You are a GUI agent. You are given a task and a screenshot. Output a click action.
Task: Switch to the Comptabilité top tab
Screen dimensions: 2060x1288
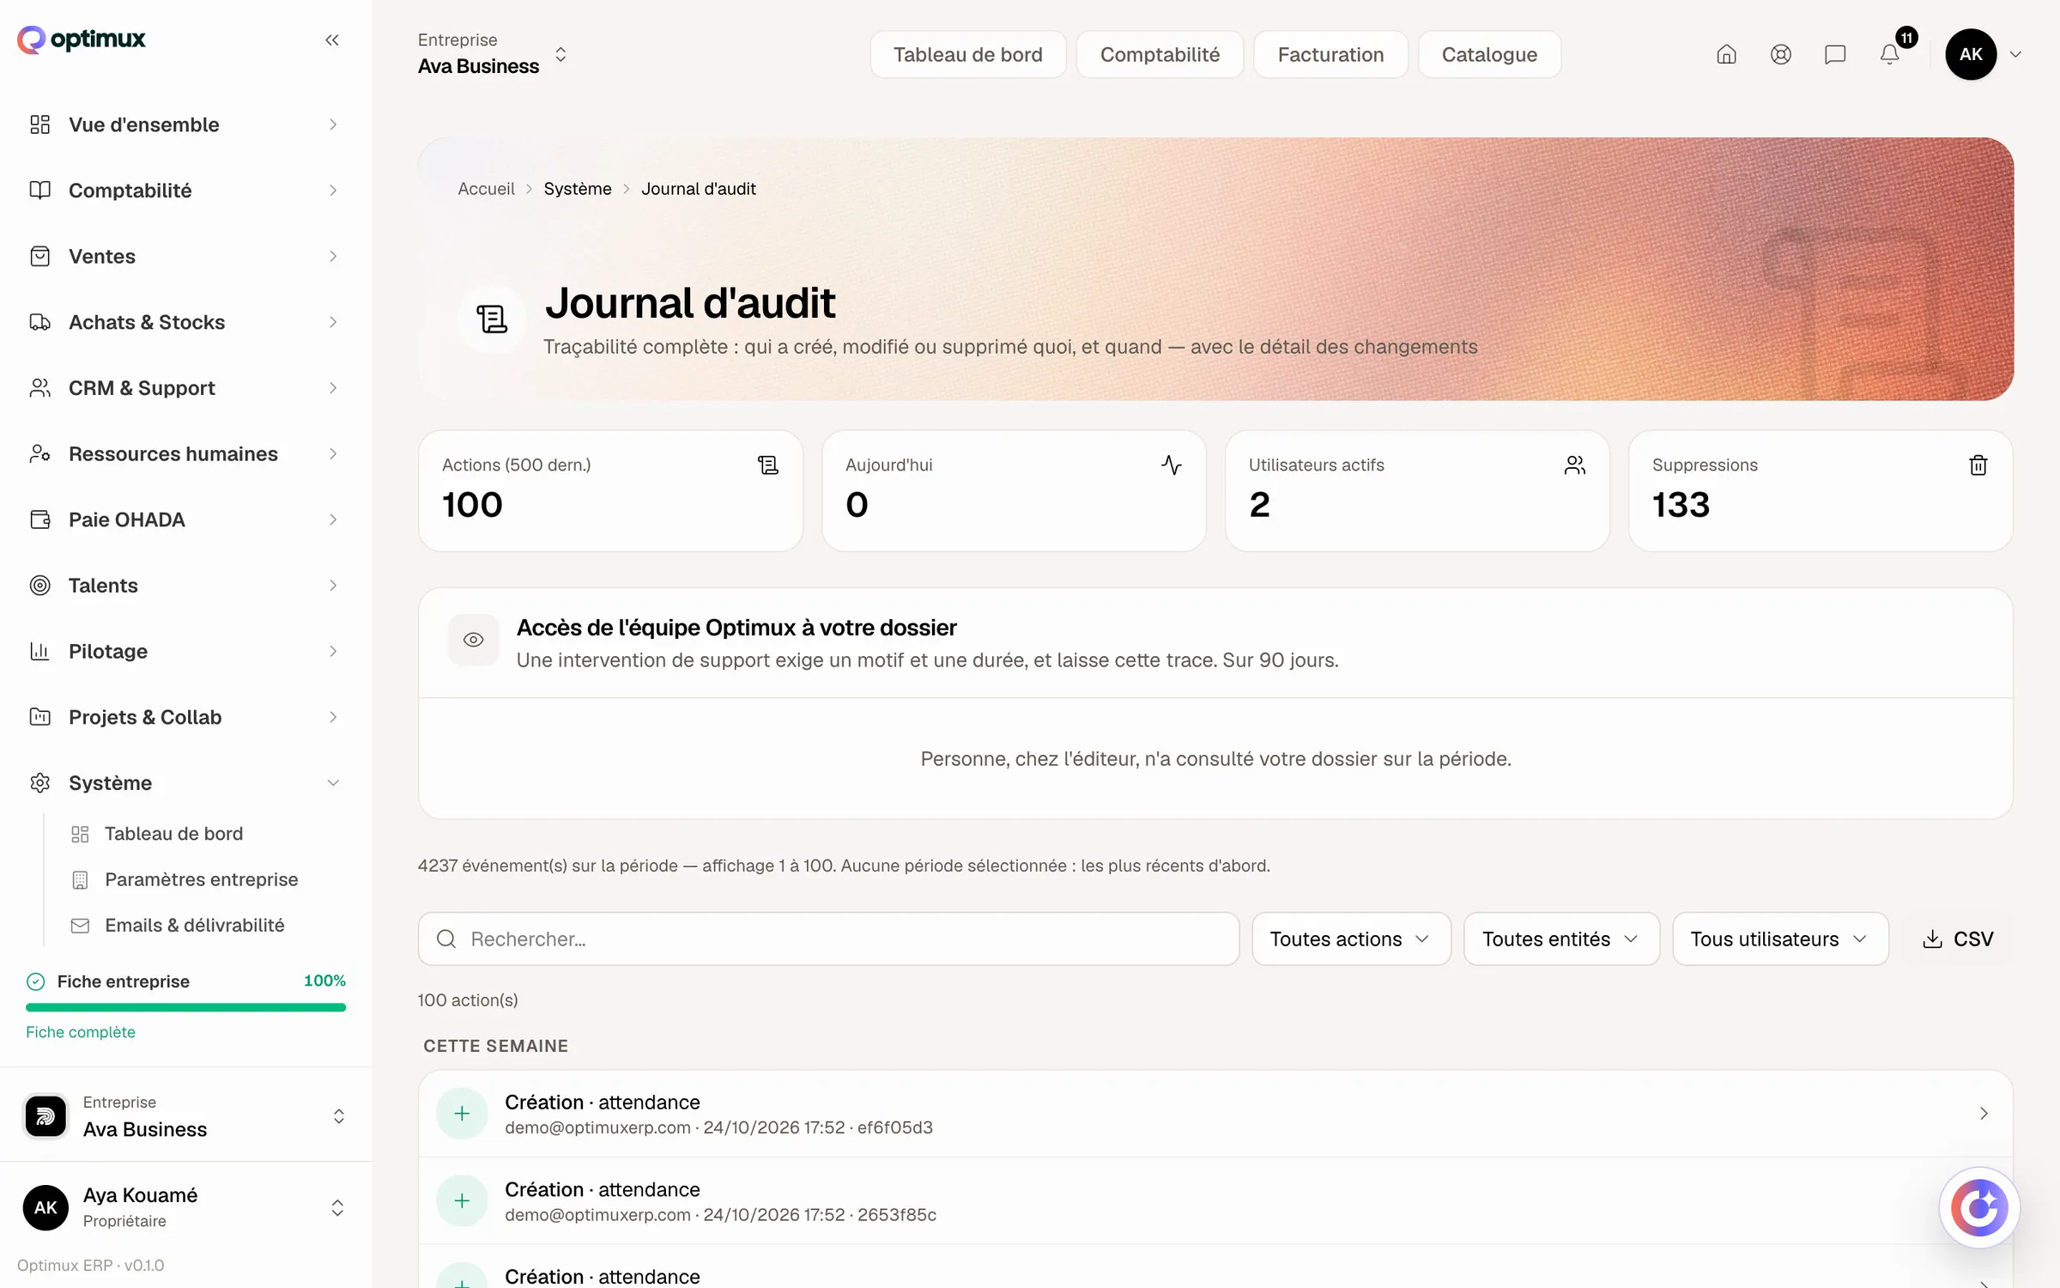[1160, 55]
